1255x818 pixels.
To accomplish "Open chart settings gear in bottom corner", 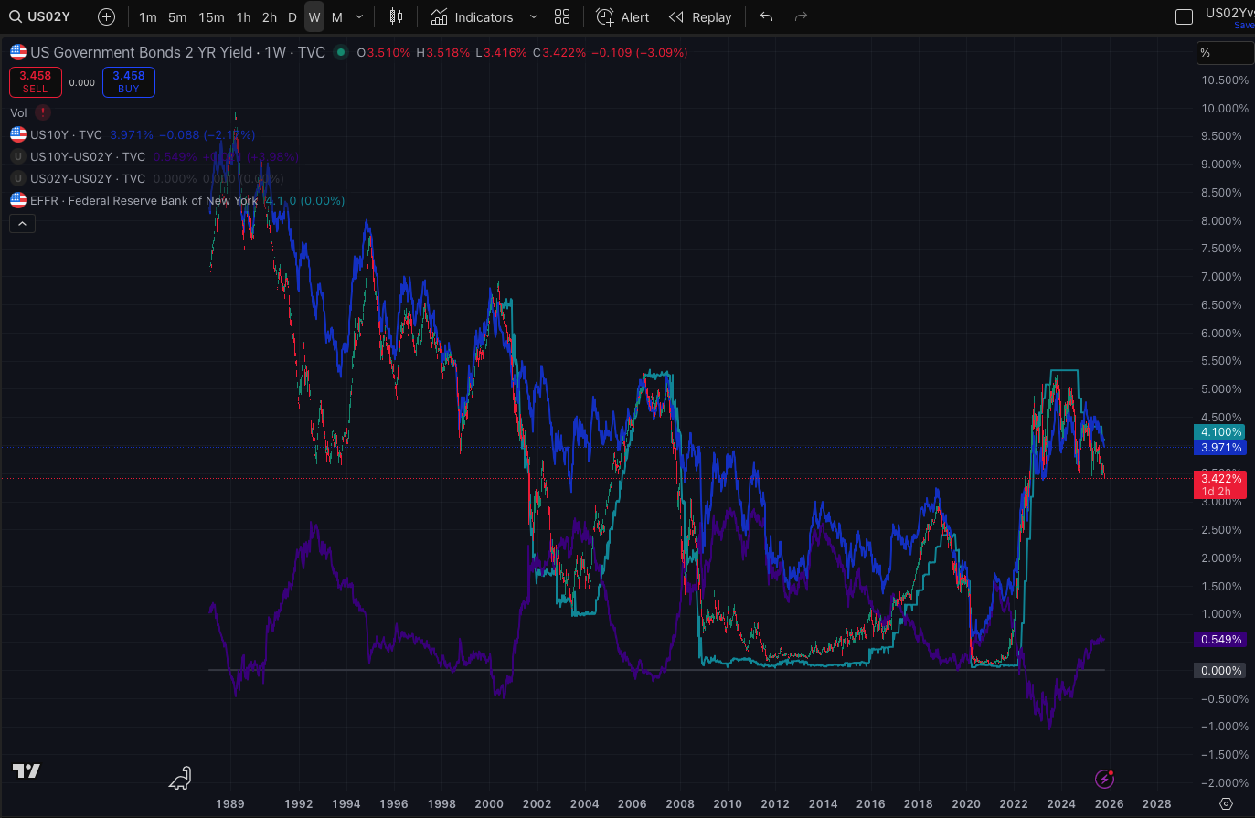I will (1227, 803).
